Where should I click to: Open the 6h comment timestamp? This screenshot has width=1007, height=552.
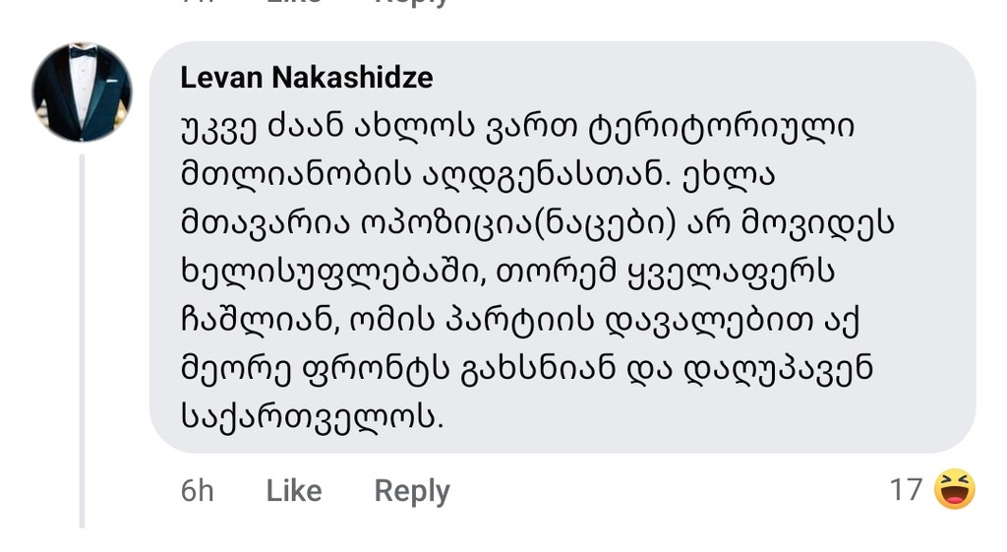(197, 490)
